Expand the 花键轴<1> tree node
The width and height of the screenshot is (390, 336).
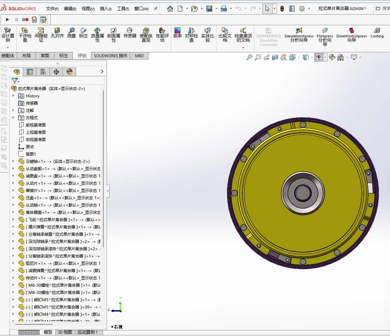pos(13,162)
